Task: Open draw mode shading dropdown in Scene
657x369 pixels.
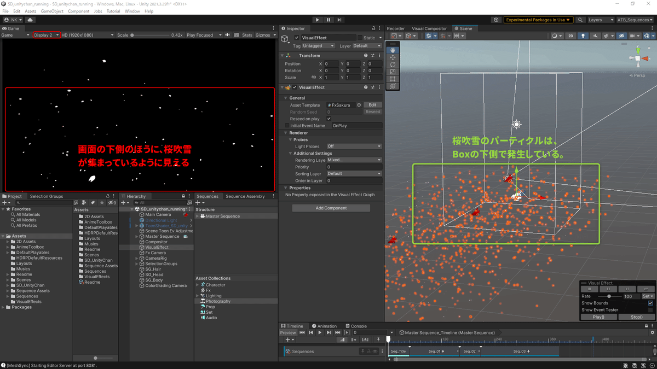Action: click(x=557, y=36)
